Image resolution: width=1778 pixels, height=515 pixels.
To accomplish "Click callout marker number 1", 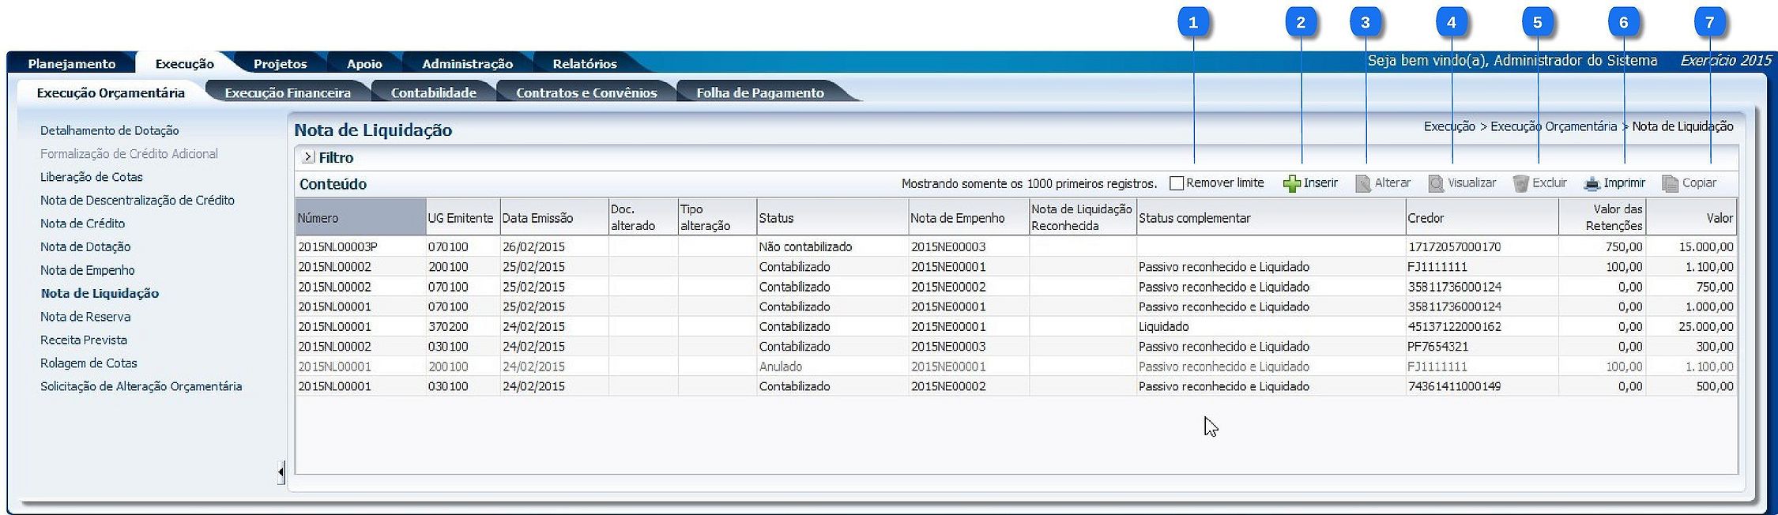I will (x=1193, y=23).
